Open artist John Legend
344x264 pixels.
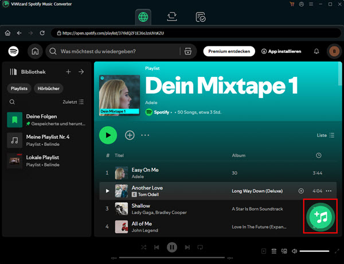click(x=144, y=230)
